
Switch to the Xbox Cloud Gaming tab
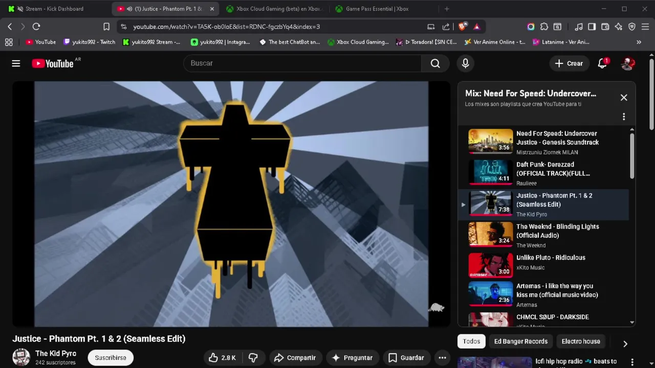click(274, 9)
